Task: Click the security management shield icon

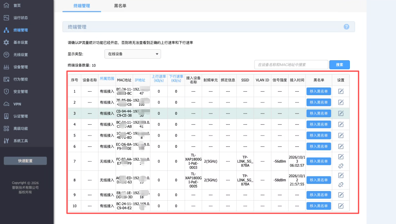Action: tap(6, 92)
